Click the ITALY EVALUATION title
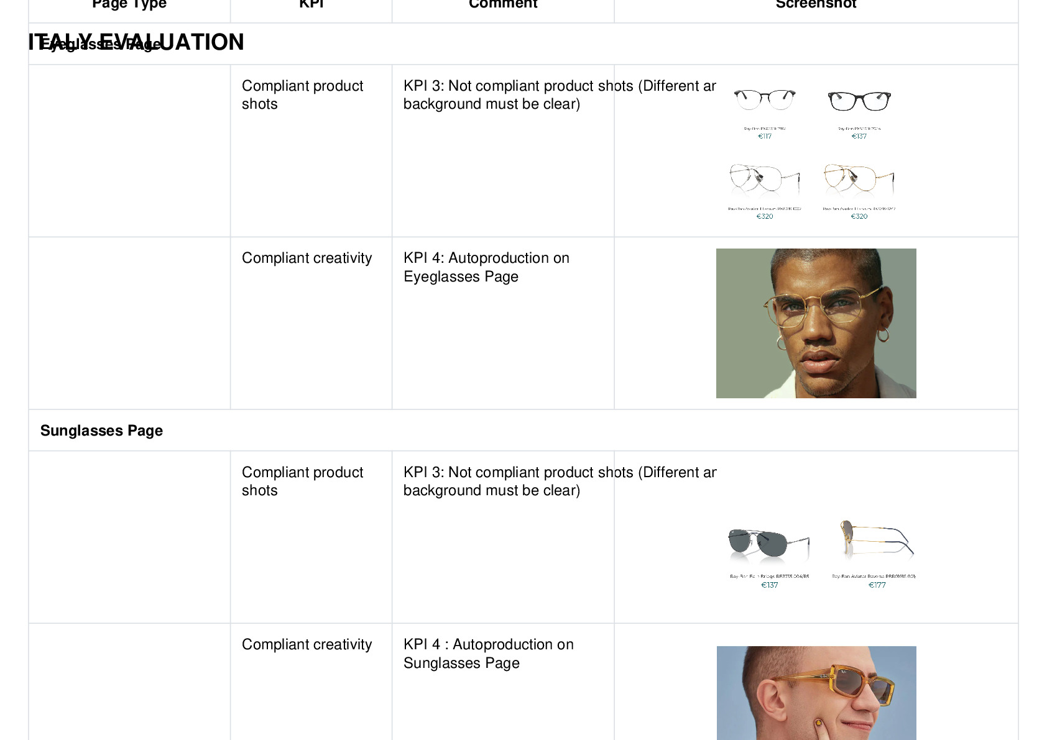Image resolution: width=1047 pixels, height=740 pixels. pos(136,42)
